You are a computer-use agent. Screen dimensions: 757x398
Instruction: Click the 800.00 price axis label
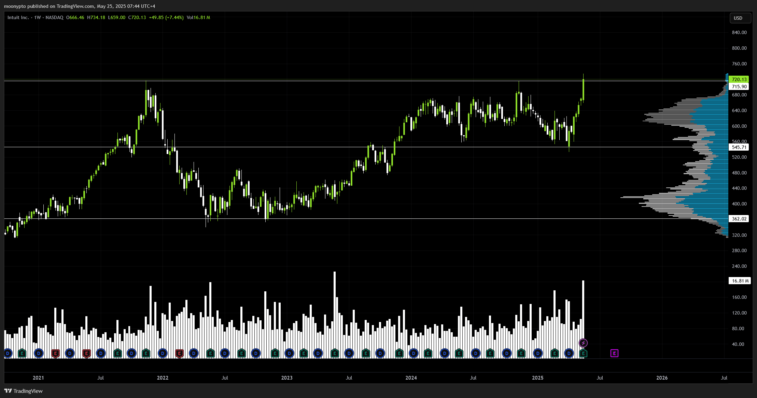(739, 48)
